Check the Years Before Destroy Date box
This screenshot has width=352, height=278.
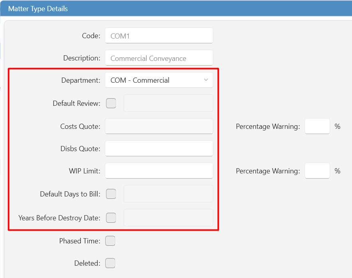(111, 218)
